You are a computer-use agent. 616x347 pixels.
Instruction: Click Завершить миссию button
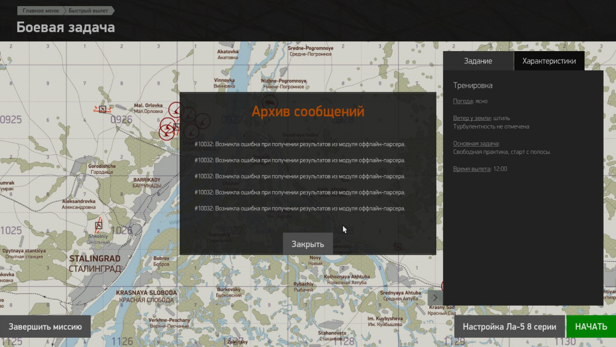coord(45,327)
